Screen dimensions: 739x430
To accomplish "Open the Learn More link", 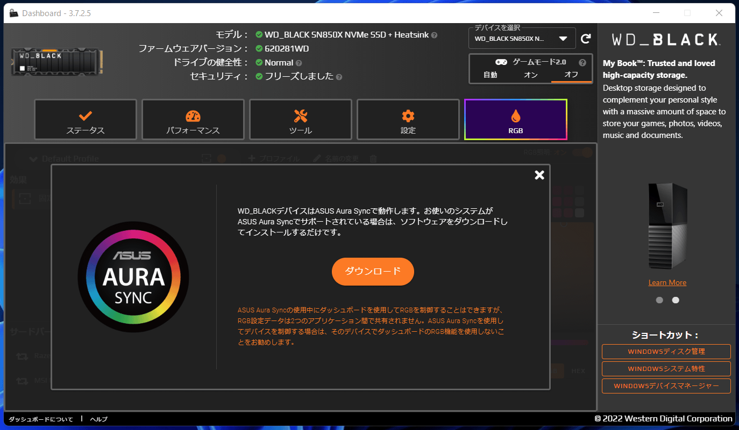I will (667, 282).
